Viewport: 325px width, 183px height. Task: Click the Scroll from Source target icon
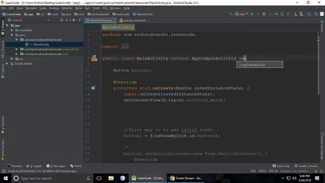61,20
